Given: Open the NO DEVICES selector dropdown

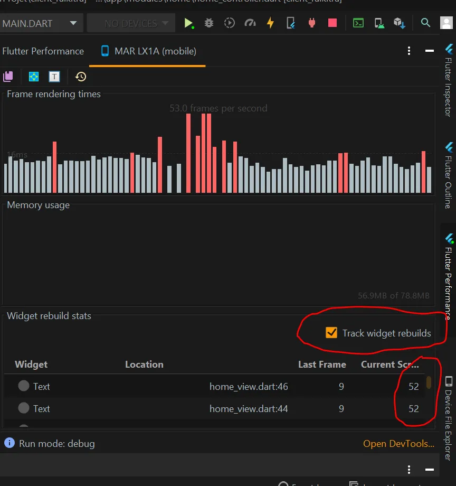Looking at the screenshot, I should tap(131, 23).
